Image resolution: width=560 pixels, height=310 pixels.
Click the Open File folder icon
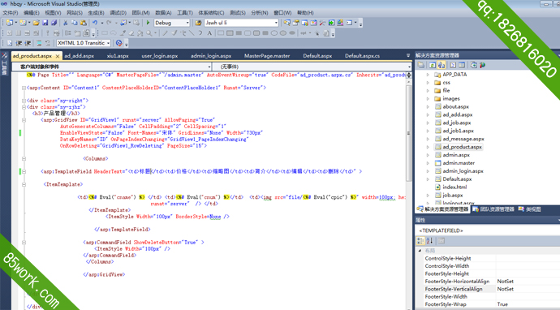click(36, 23)
